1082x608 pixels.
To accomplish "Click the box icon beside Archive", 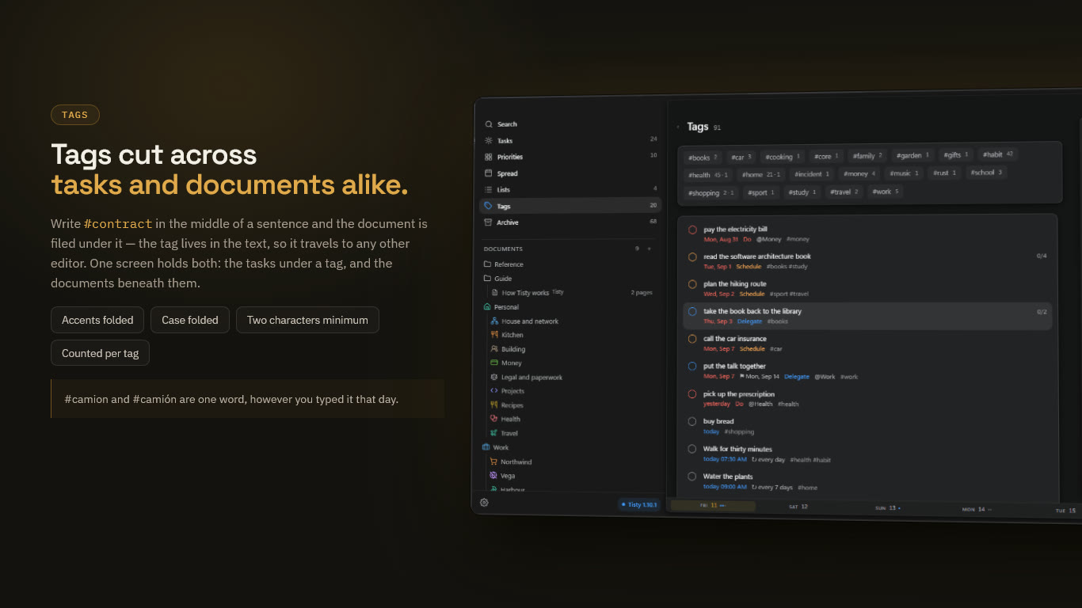I will tap(489, 222).
